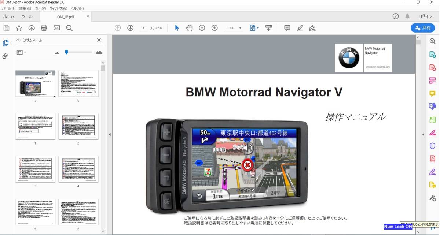This screenshot has height=235, width=440.
Task: Click the thumbnail panel scrollbar down arrow
Action: pos(103,231)
